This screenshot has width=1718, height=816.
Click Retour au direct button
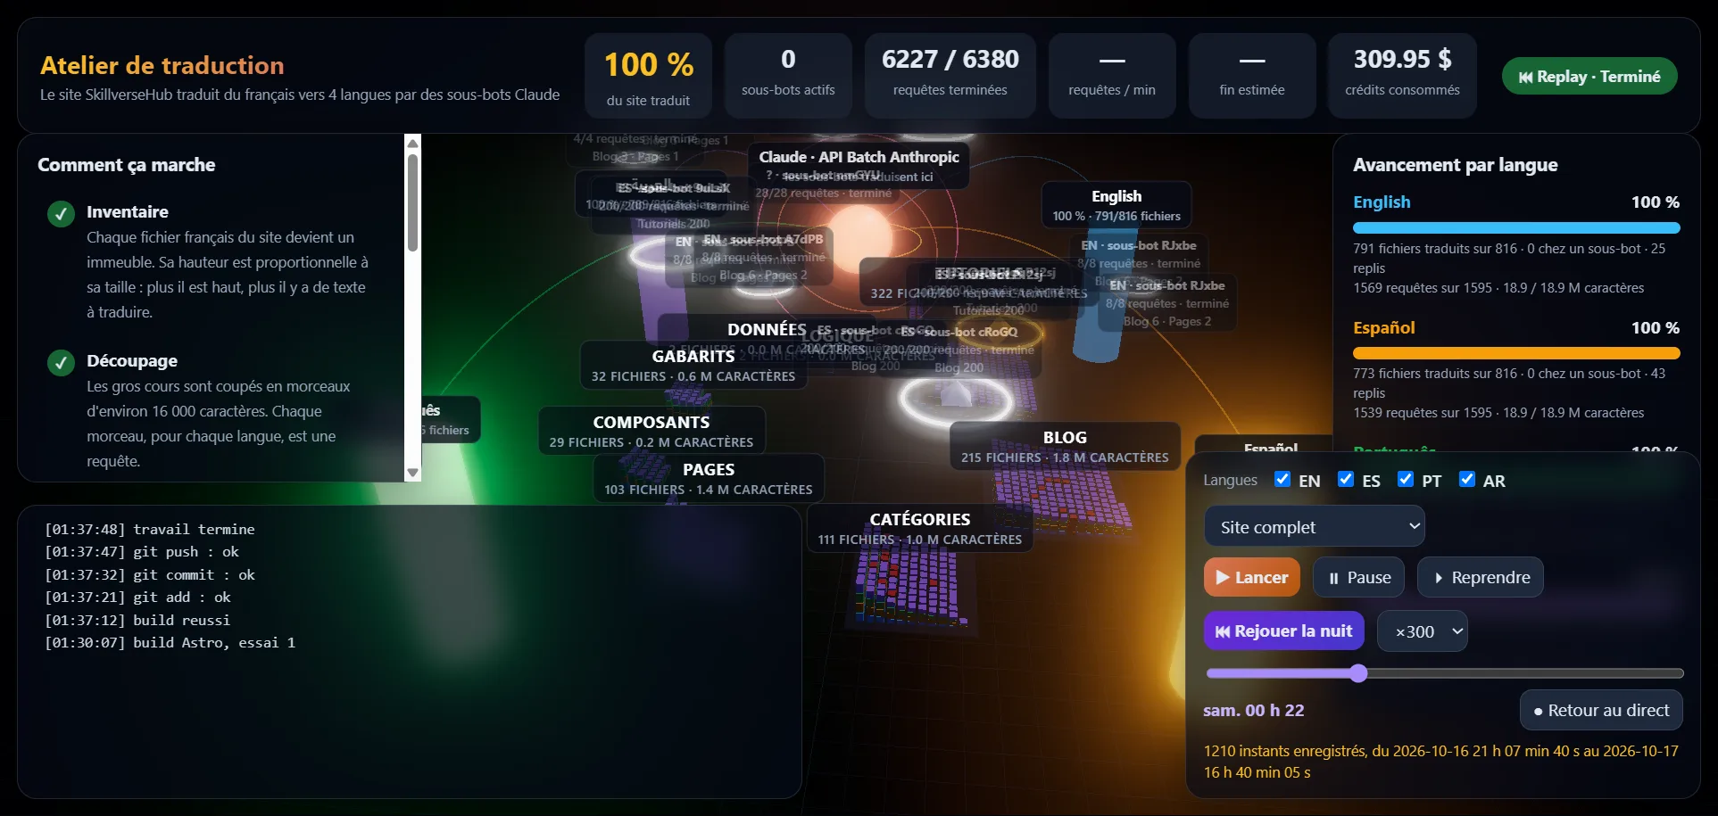(1601, 710)
